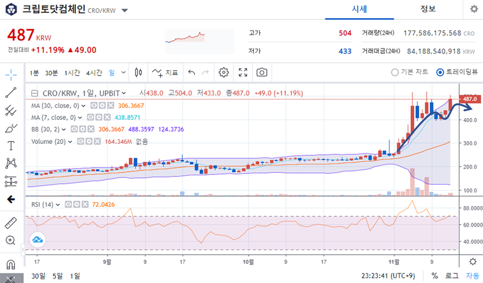
Task: Toggle log scale (로그) mode
Action: pyautogui.click(x=452, y=276)
